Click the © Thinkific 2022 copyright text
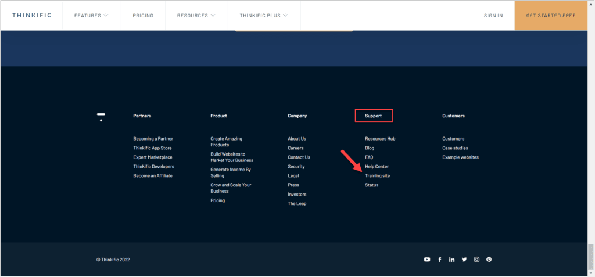The width and height of the screenshot is (595, 277). [x=113, y=260]
